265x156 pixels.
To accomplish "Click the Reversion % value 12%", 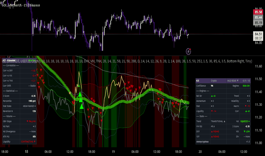I will coord(34,111).
